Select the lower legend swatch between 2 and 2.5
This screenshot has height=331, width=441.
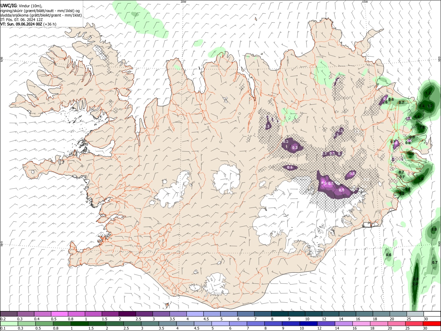(x=114, y=323)
